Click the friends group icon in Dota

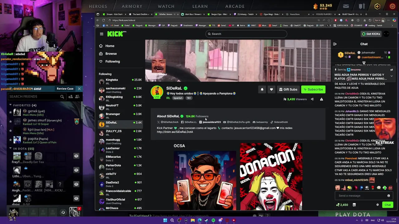tap(77, 97)
